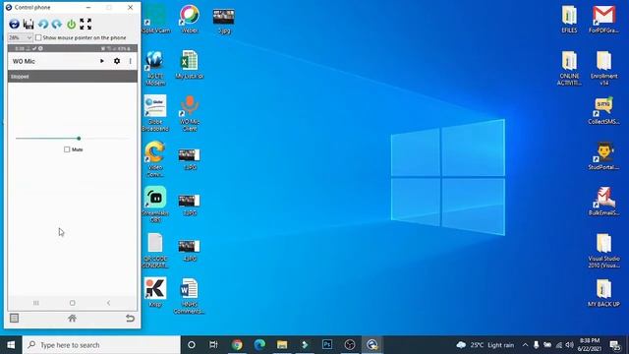The image size is (629, 354).
Task: Rotate phone screen right with the clockwise arrow
Action: click(x=57, y=24)
